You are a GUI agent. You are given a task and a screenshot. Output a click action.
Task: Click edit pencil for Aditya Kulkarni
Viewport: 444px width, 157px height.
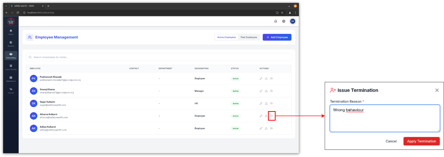pos(261,128)
